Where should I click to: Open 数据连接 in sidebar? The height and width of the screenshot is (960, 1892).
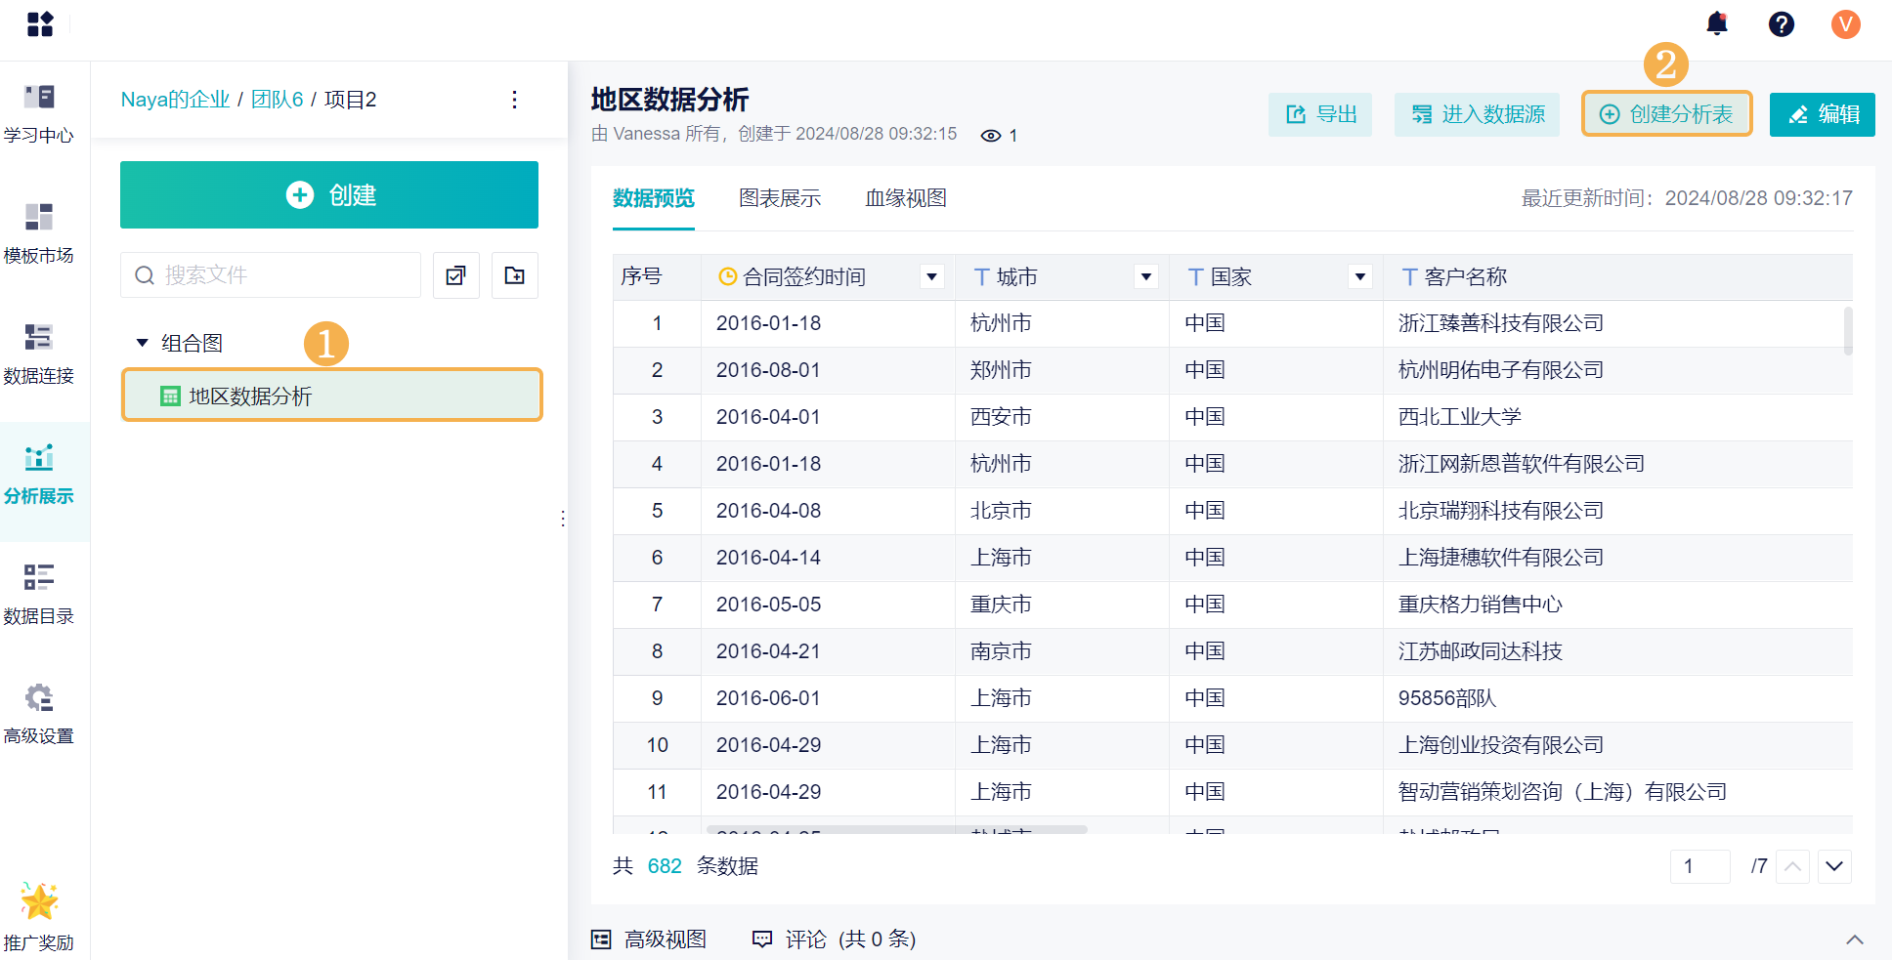(39, 354)
